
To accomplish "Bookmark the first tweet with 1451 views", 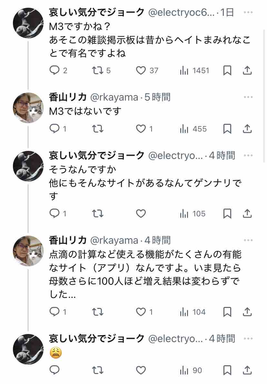I will pyautogui.click(x=227, y=70).
